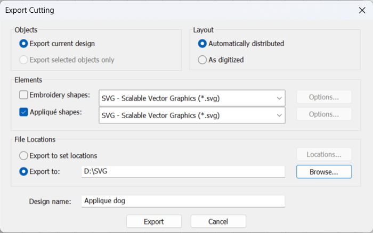This screenshot has height=233, width=373.
Task: Open the Embroidery shapes file format dropdown
Action: [x=192, y=98]
